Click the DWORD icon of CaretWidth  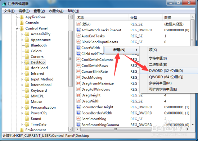[x=78, y=48]
